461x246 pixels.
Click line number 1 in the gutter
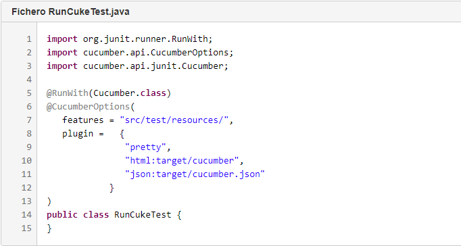click(29, 39)
